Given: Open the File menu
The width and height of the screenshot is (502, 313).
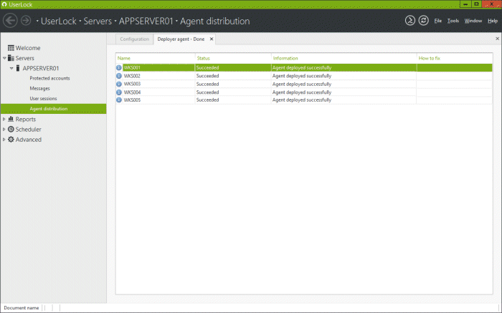Looking at the screenshot, I should pyautogui.click(x=437, y=21).
